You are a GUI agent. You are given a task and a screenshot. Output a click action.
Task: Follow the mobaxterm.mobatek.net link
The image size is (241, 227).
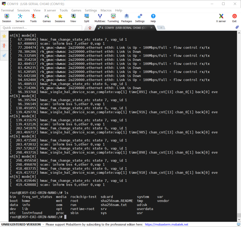pyautogui.click(x=166, y=224)
